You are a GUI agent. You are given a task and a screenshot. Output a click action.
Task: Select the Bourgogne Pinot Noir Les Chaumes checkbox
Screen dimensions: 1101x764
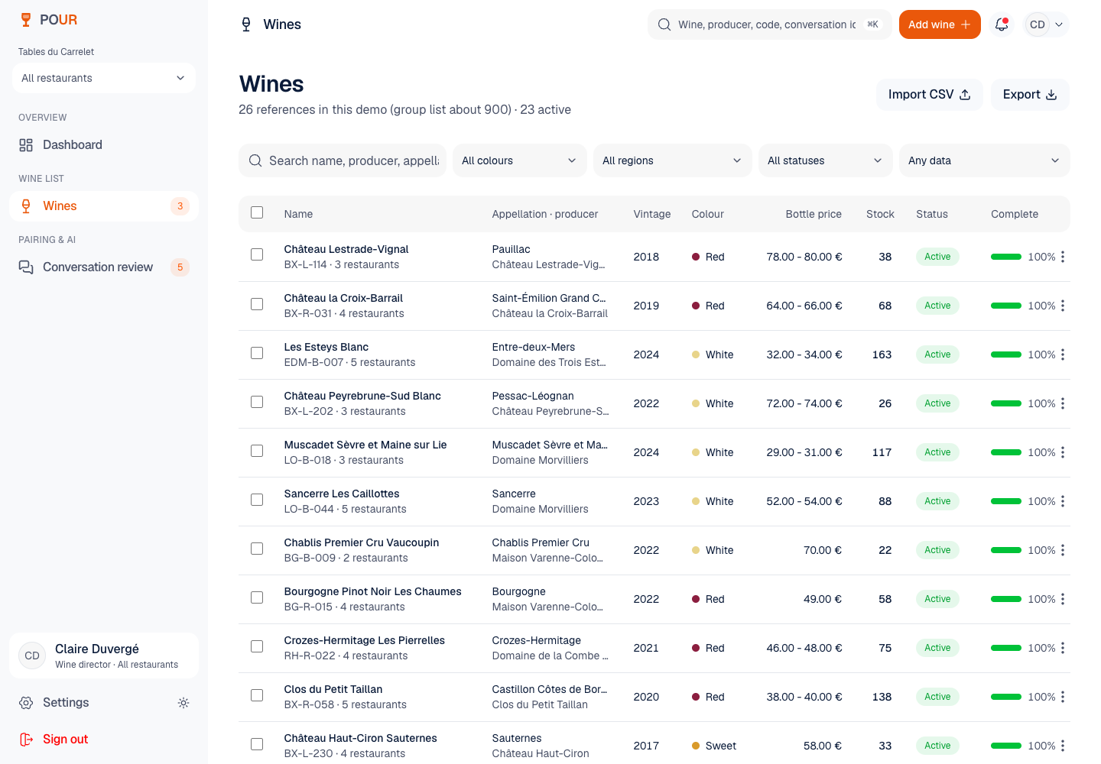click(x=257, y=597)
